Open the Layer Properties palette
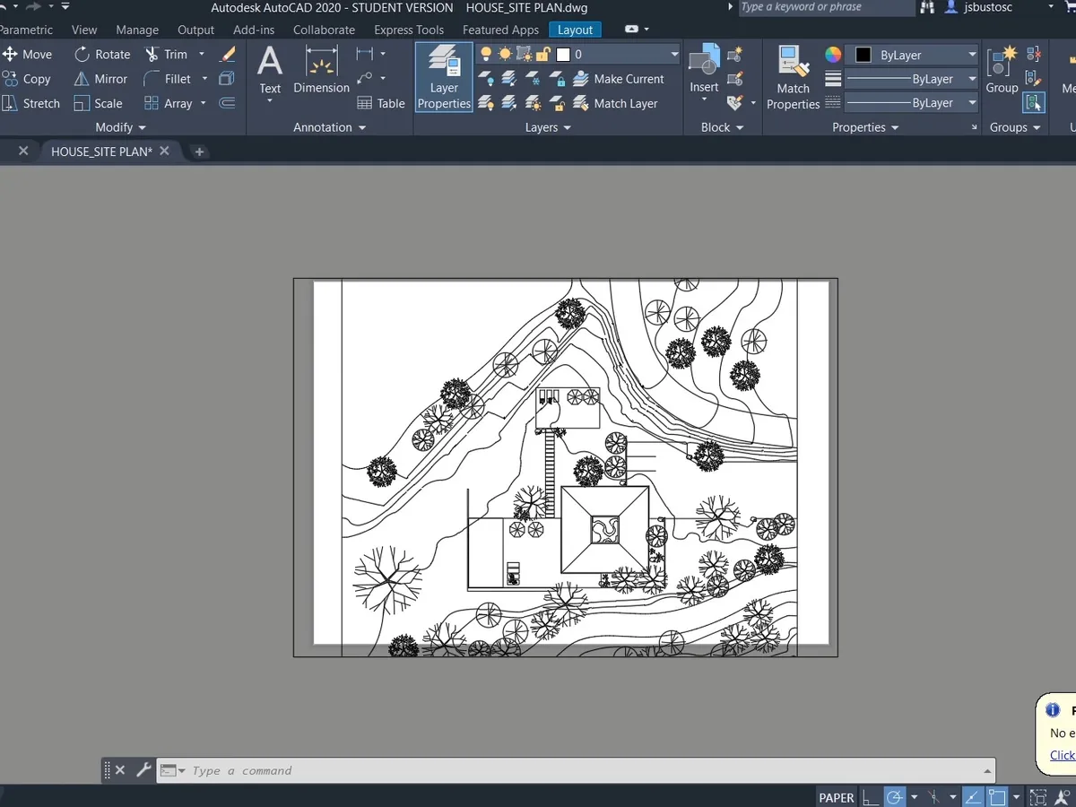The height and width of the screenshot is (807, 1076). pos(443,78)
